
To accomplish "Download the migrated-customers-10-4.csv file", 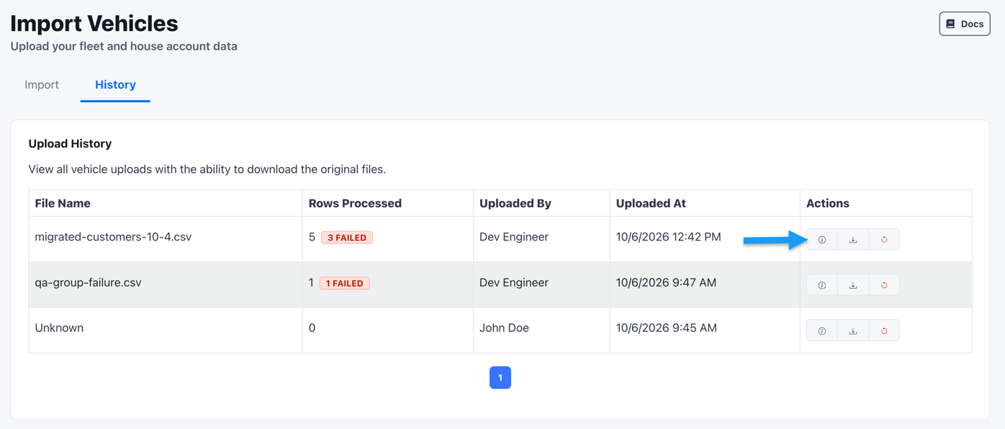I will 853,240.
